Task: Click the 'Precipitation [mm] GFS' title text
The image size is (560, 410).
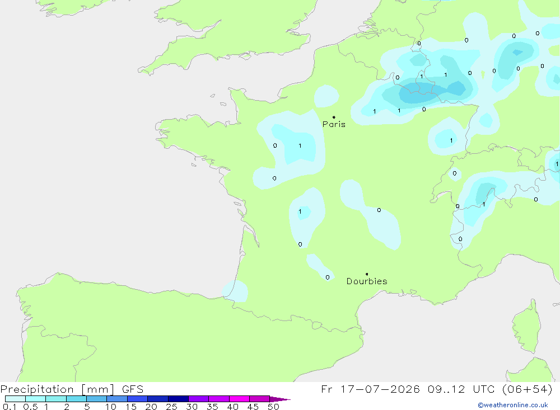Action: coord(72,389)
